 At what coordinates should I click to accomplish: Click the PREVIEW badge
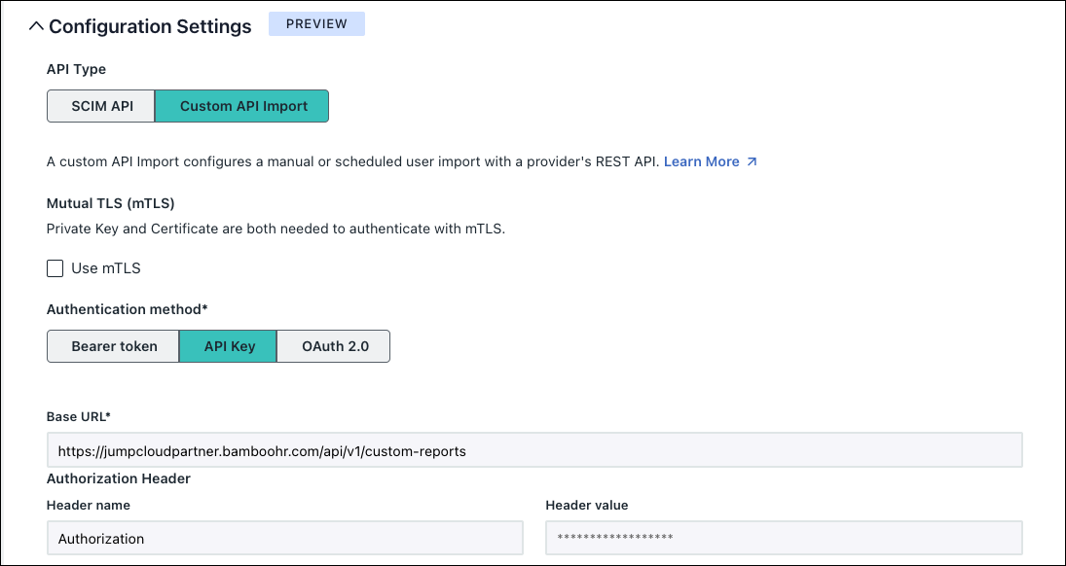tap(316, 23)
